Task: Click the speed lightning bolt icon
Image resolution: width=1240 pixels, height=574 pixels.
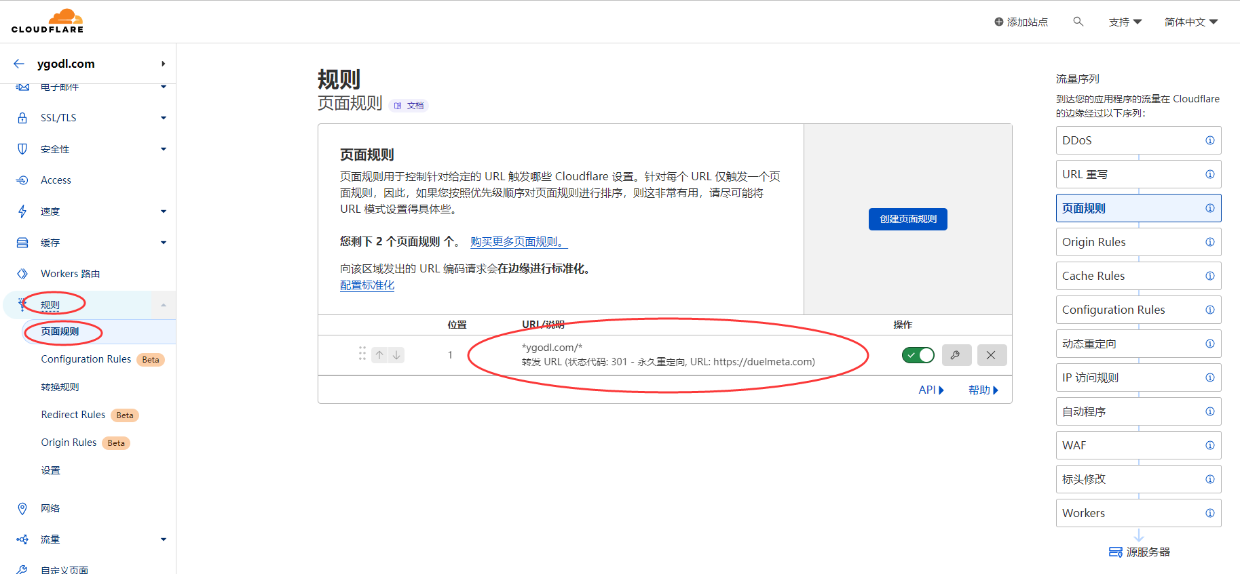Action: 22,211
